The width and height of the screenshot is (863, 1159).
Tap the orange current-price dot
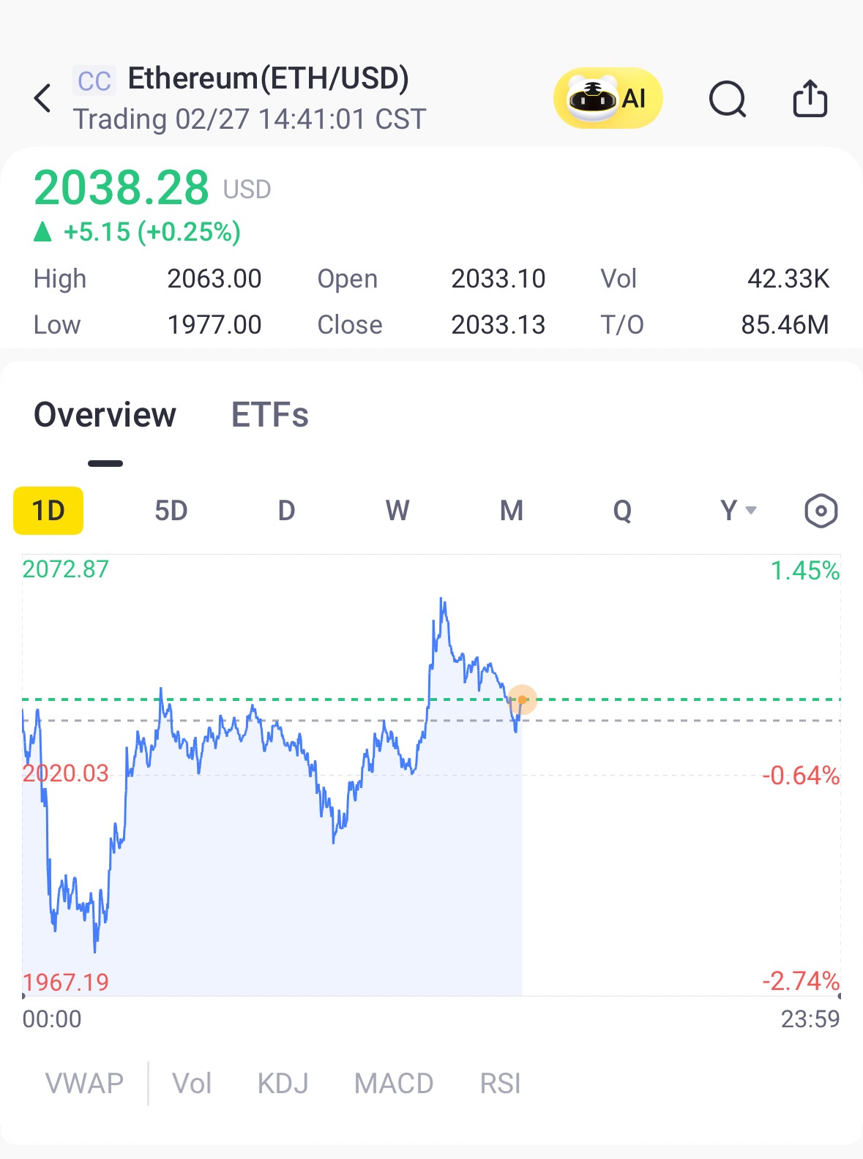tap(522, 699)
